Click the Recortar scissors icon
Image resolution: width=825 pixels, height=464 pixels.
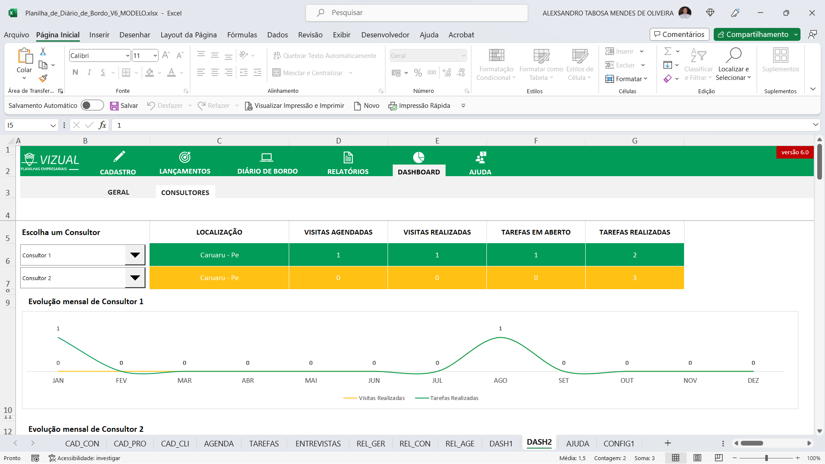tap(42, 51)
